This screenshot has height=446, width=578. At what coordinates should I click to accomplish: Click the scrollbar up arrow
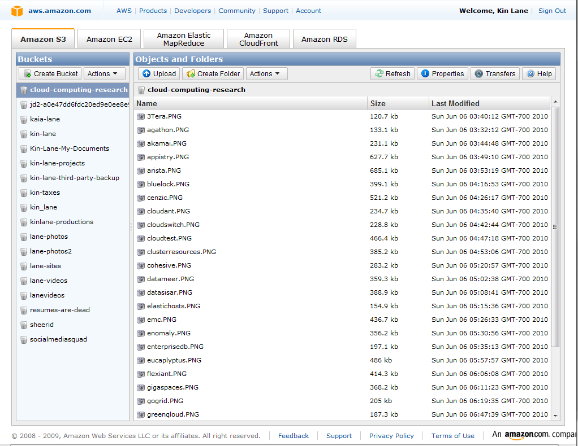click(x=555, y=102)
